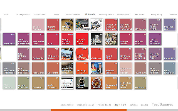
Task: Open the Google Mobile Blog tile
Action: [x=67, y=83]
